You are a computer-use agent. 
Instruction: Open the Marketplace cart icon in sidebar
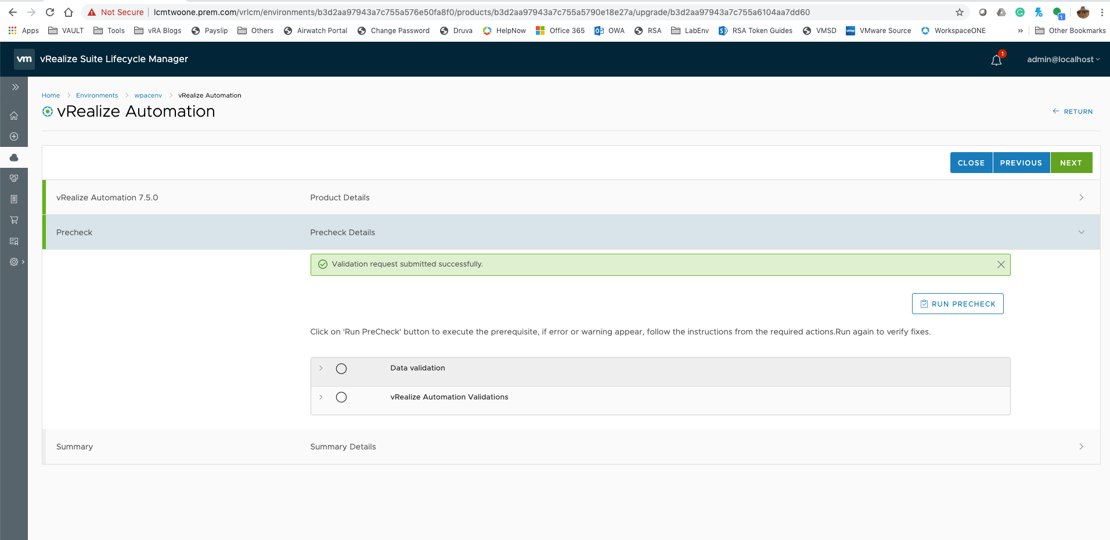(x=14, y=220)
